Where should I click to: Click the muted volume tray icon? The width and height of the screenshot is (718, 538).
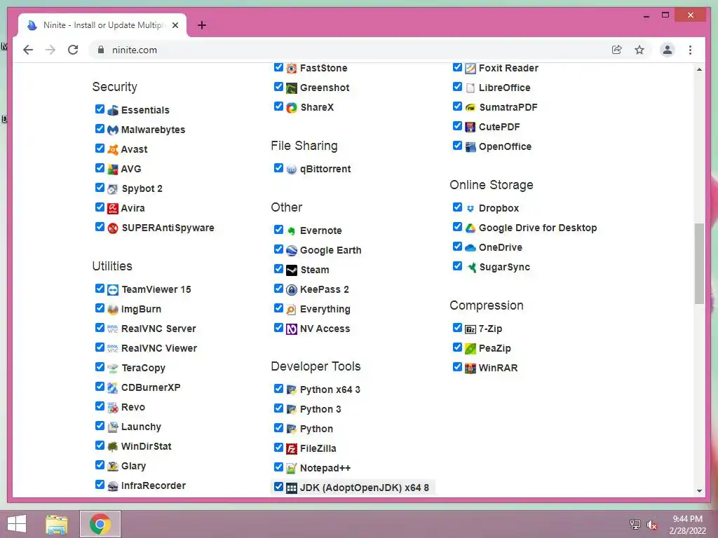click(651, 525)
